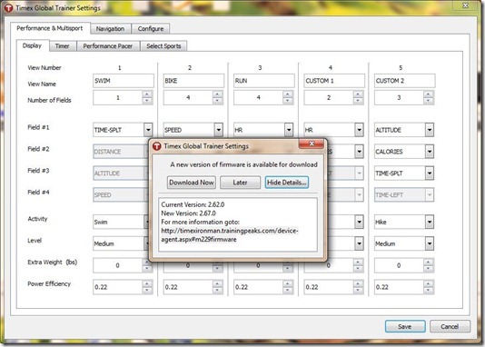
Task: Click the New Version: 2.67.0 text
Action: tap(188, 213)
